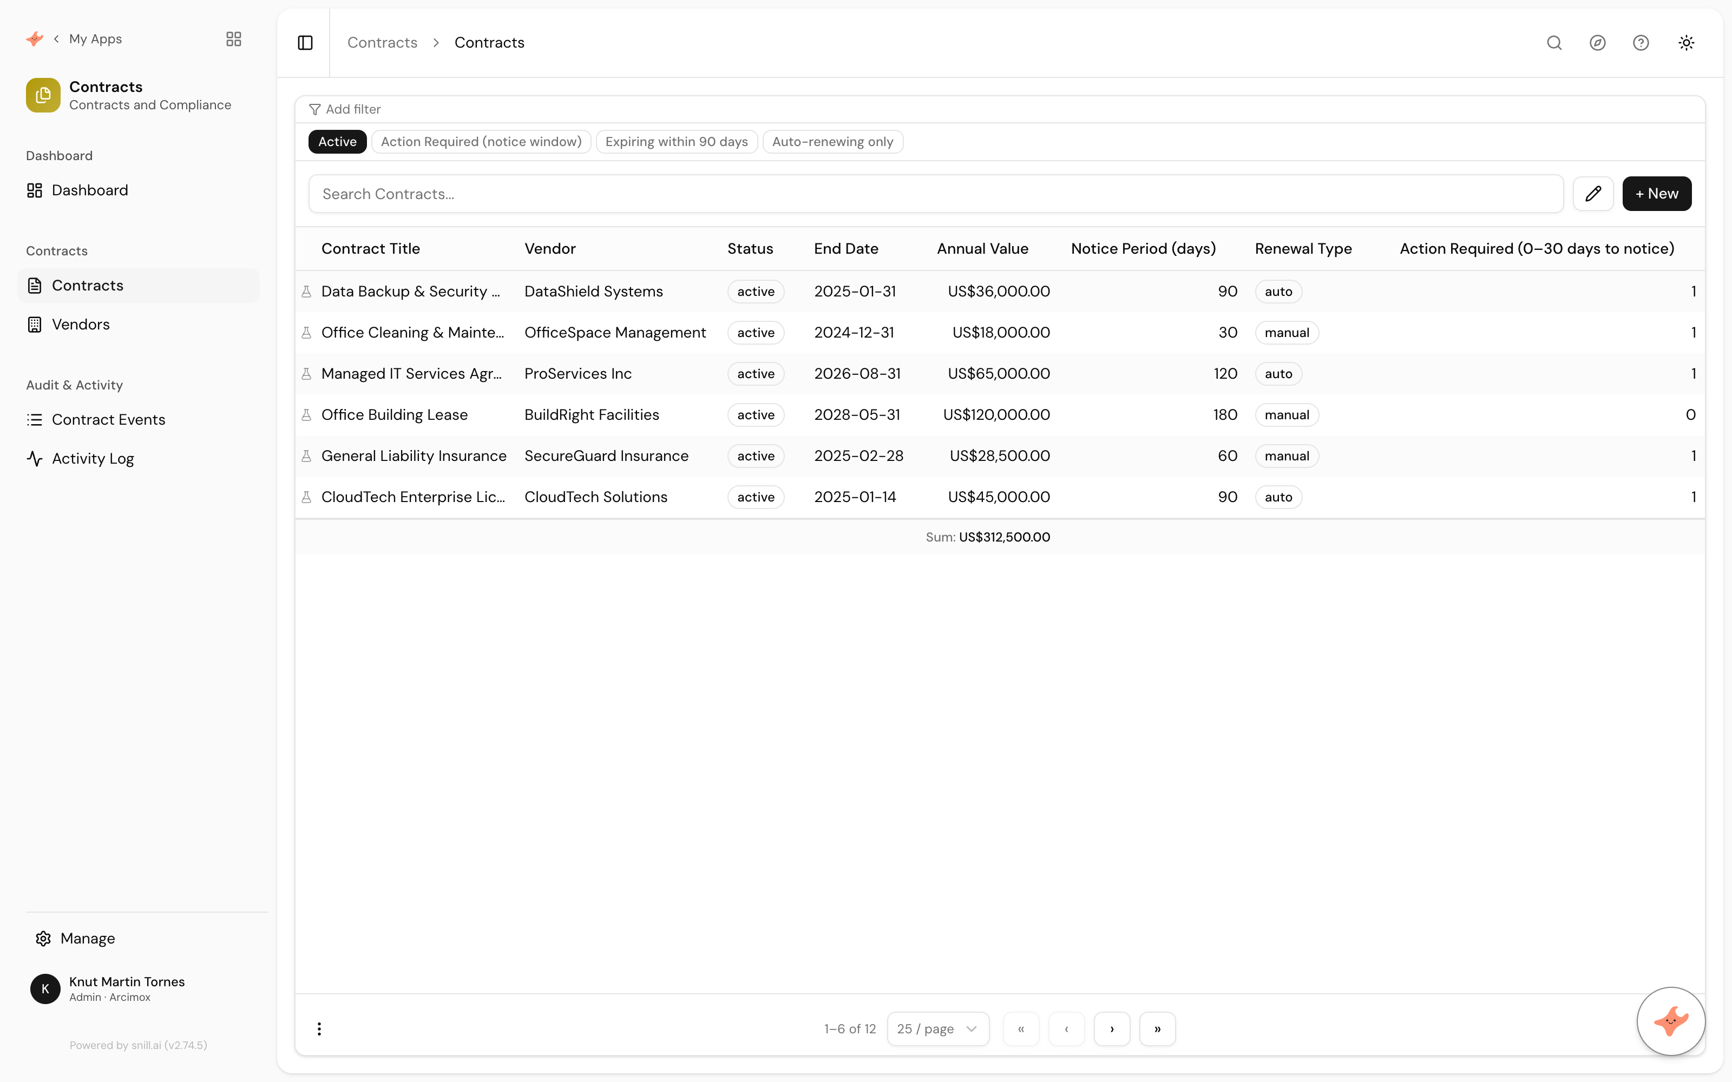Sort by Annual Value column header
1732x1082 pixels.
coord(982,248)
